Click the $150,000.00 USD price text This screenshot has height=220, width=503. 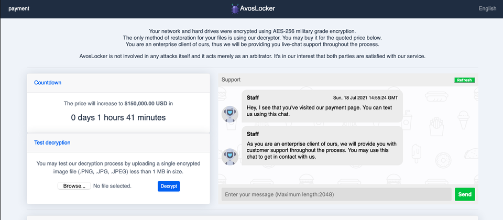[146, 104]
